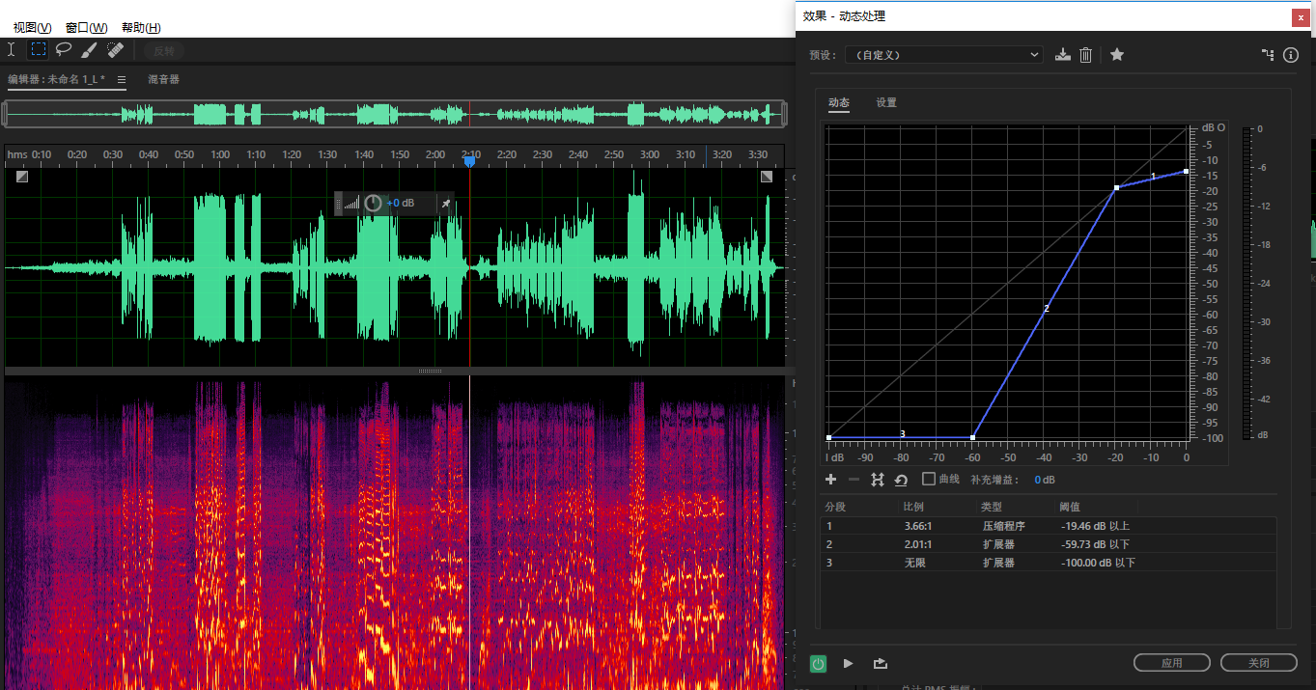Select the Lasso selection tool
Screen dimensions: 1316x690
[64, 50]
